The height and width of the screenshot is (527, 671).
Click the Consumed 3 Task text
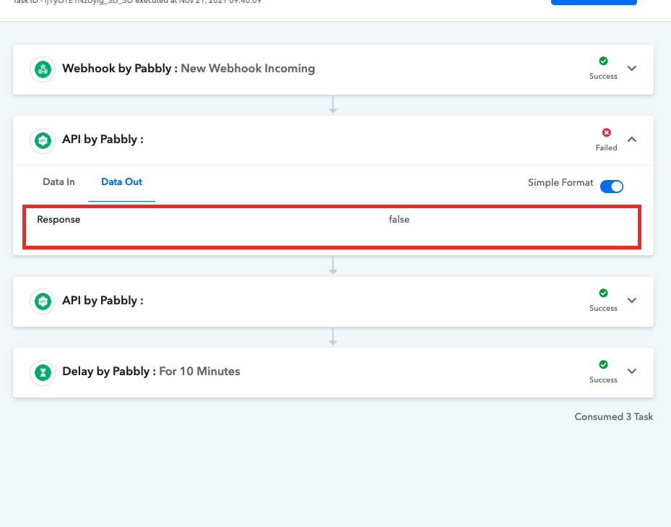click(614, 416)
